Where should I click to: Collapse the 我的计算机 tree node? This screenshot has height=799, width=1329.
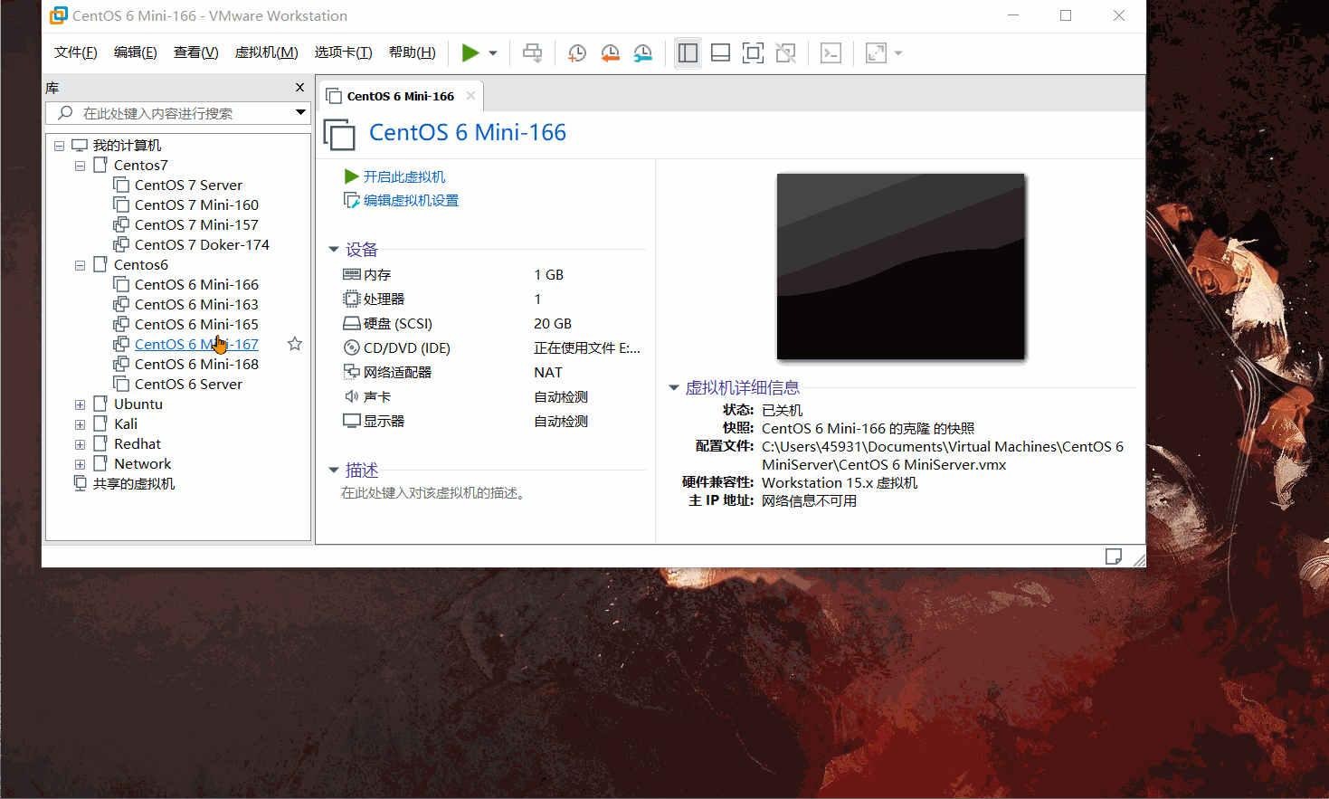pos(59,146)
